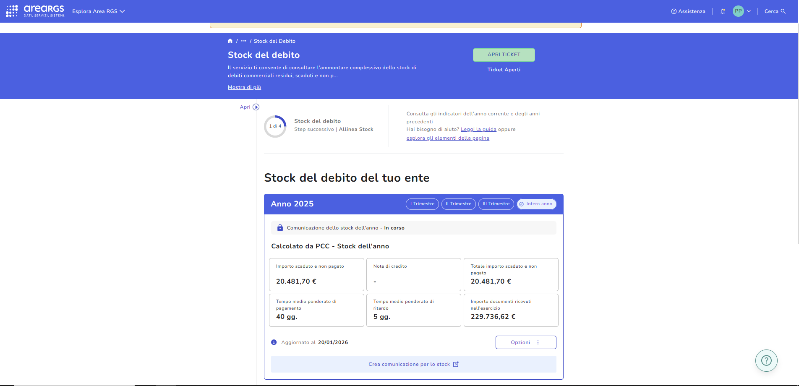
Task: Click Stock del Debito breadcrumb
Action: coord(274,41)
